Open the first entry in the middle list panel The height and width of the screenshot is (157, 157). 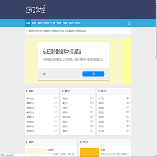tap(65, 99)
